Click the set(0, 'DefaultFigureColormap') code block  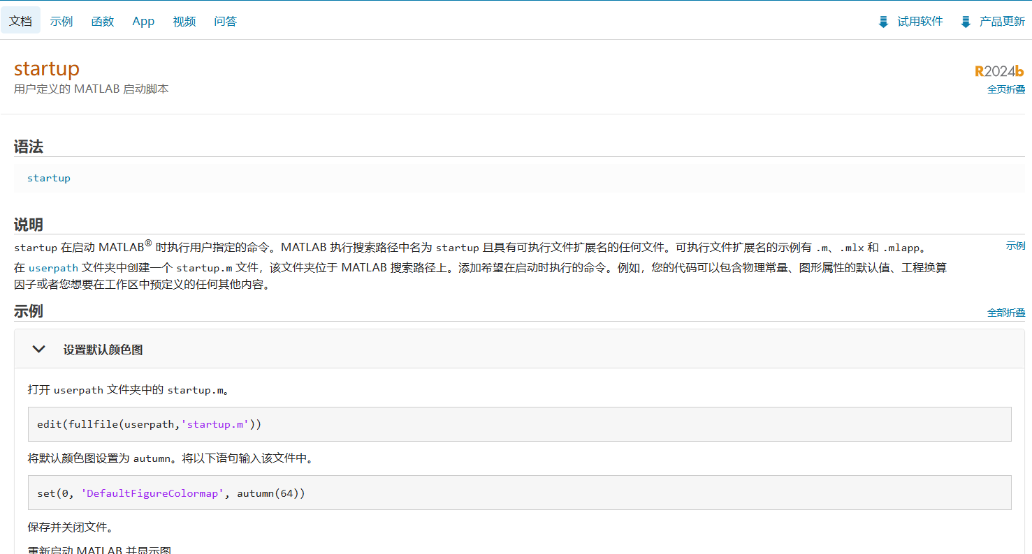tap(519, 493)
